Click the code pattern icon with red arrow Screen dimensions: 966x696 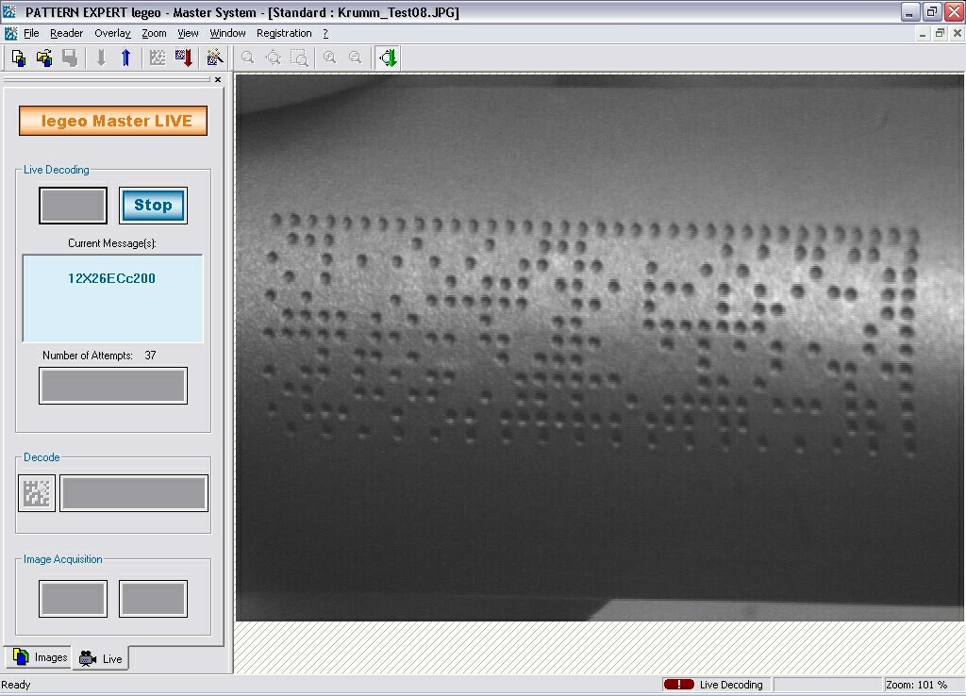click(184, 58)
